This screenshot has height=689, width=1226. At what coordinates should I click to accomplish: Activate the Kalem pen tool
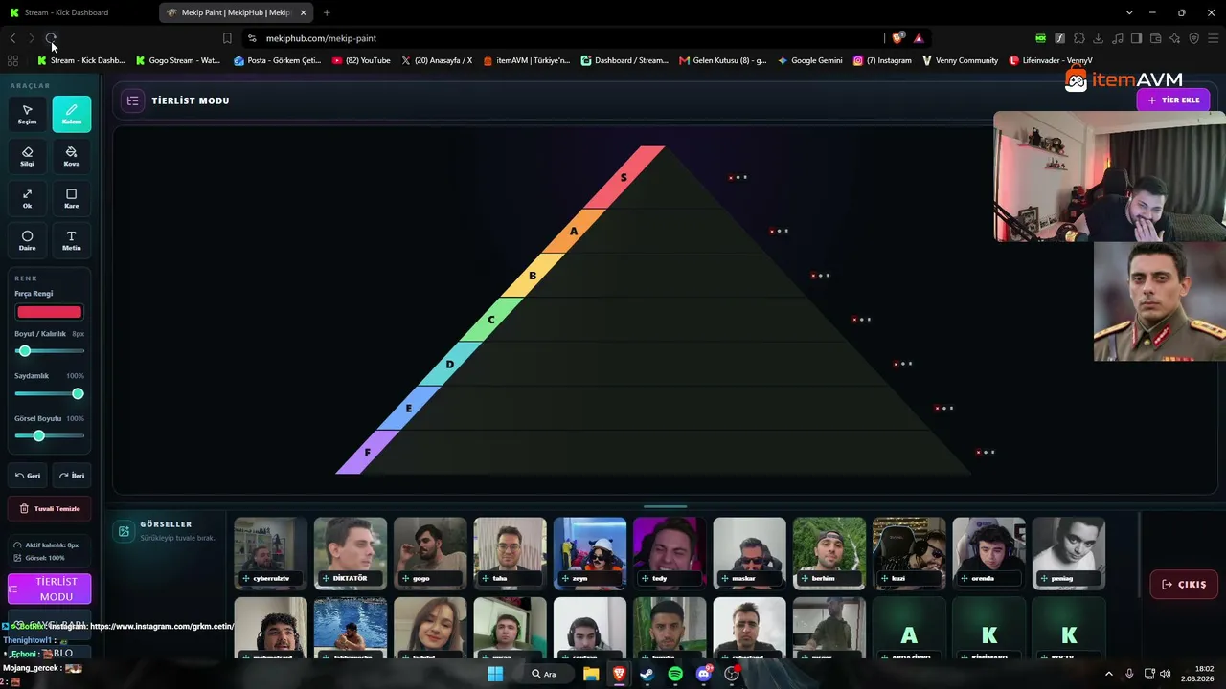[x=72, y=114]
